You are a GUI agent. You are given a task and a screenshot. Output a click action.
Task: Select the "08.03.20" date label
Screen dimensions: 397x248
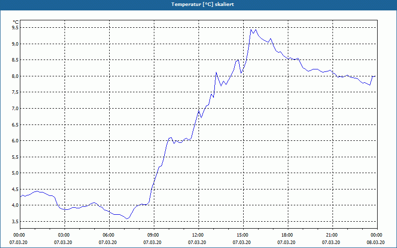(x=376, y=242)
